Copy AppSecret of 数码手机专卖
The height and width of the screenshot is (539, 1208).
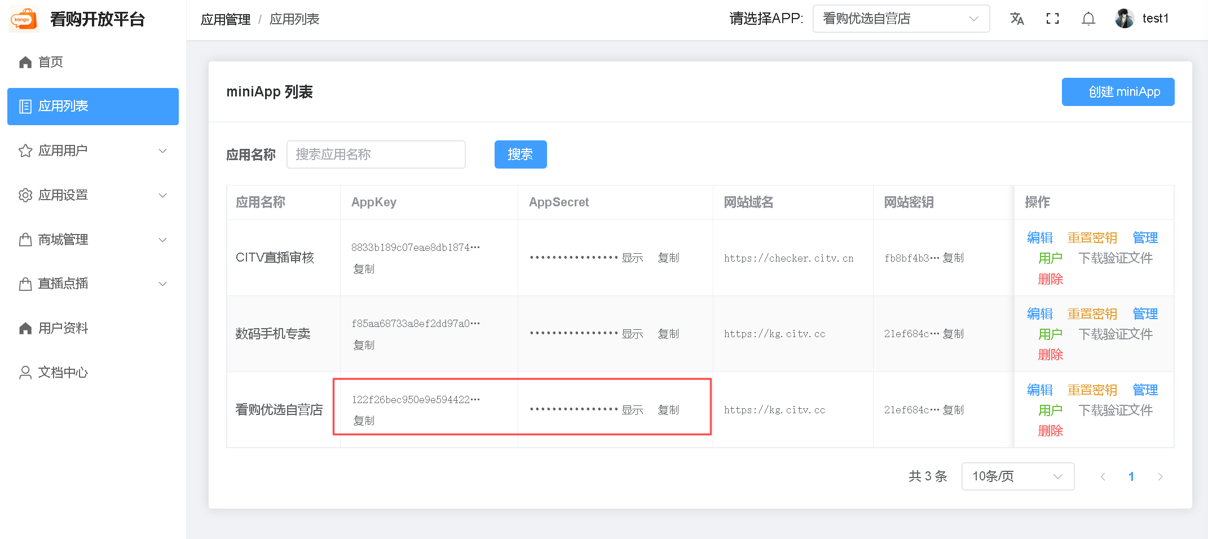click(x=668, y=334)
